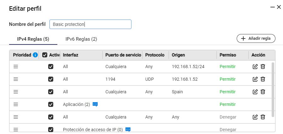
Task: Edit the UDP 1194 rule
Action: point(255,79)
